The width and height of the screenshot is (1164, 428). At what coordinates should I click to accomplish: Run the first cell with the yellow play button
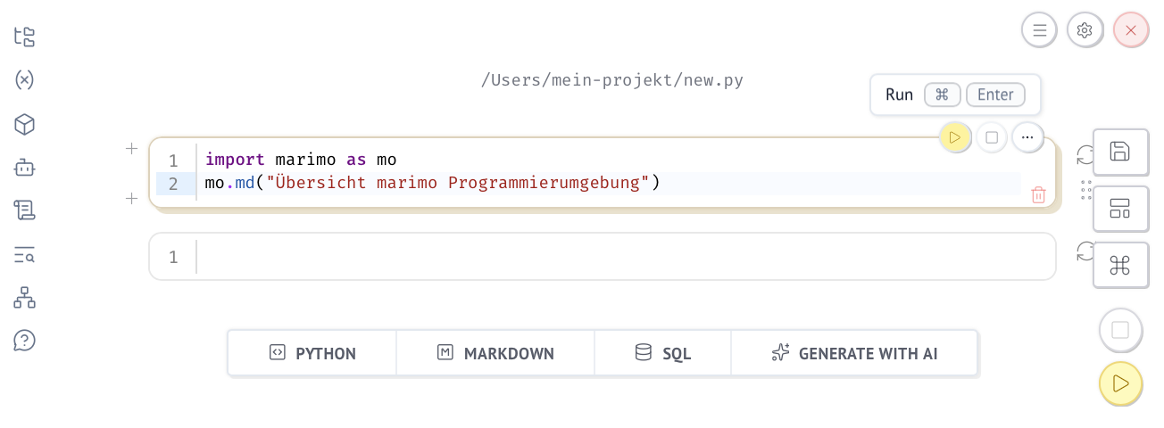[x=955, y=137]
